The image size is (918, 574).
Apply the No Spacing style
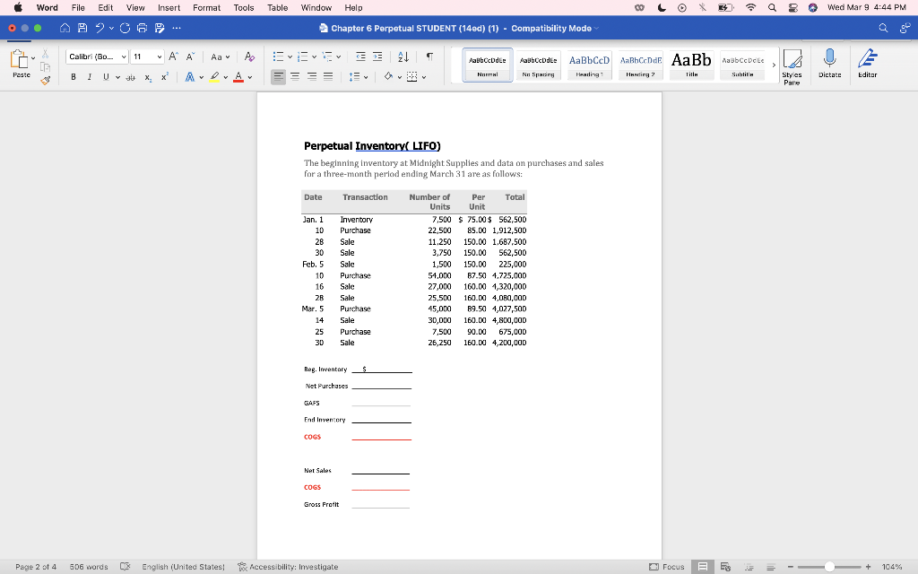click(538, 65)
